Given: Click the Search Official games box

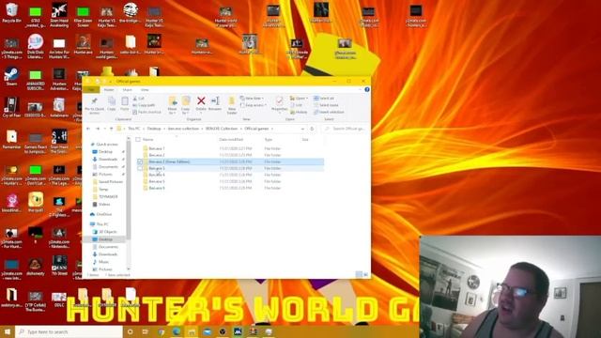Looking at the screenshot, I should click(x=347, y=129).
